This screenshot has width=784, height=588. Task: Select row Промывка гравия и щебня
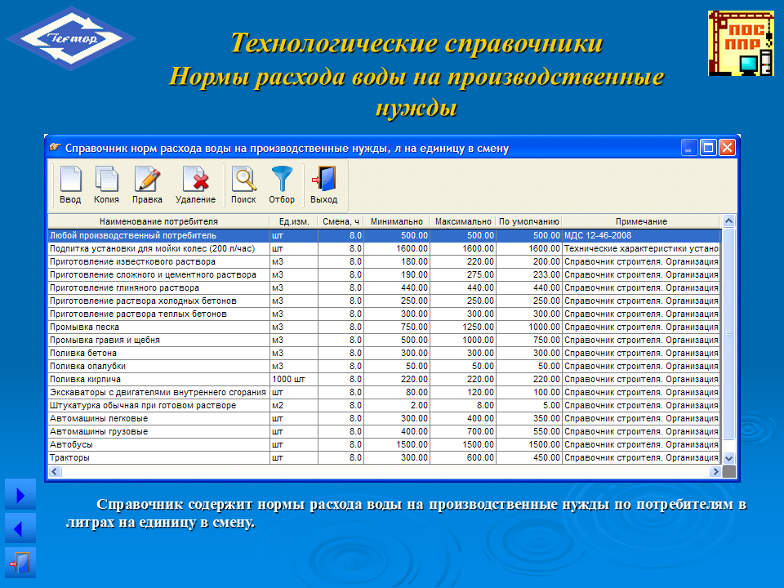pyautogui.click(x=384, y=340)
